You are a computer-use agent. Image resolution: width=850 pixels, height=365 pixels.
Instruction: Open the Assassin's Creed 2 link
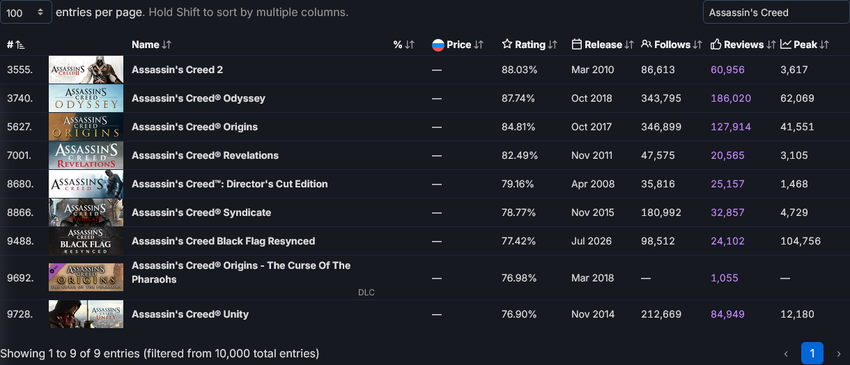click(177, 70)
